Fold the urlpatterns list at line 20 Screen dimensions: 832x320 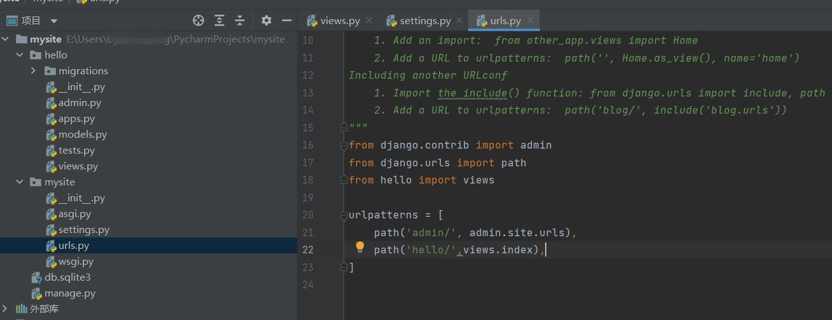pyautogui.click(x=343, y=215)
